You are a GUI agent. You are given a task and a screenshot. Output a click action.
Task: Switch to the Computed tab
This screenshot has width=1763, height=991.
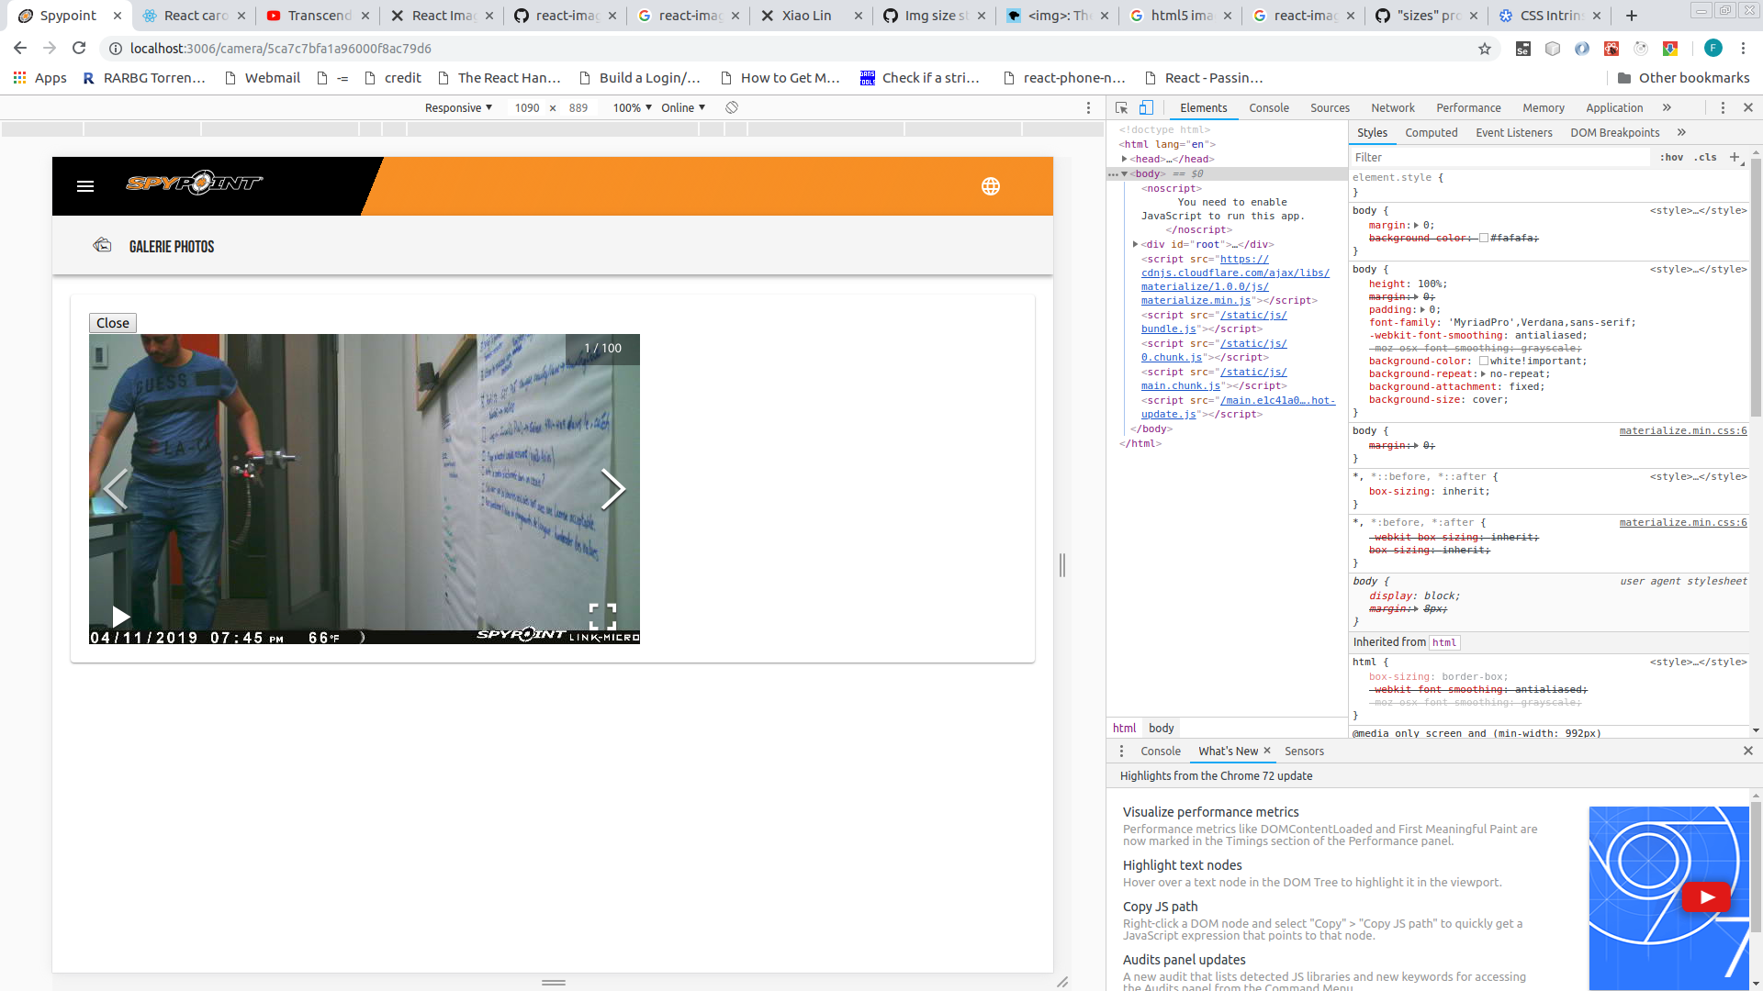click(x=1432, y=132)
